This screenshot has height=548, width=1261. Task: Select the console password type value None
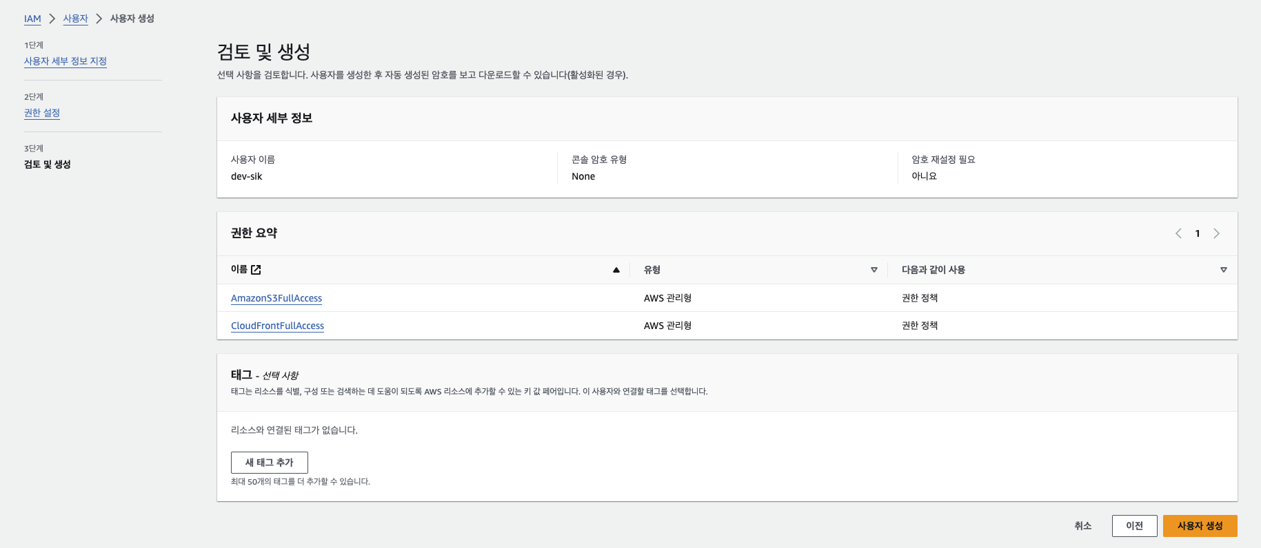point(583,176)
